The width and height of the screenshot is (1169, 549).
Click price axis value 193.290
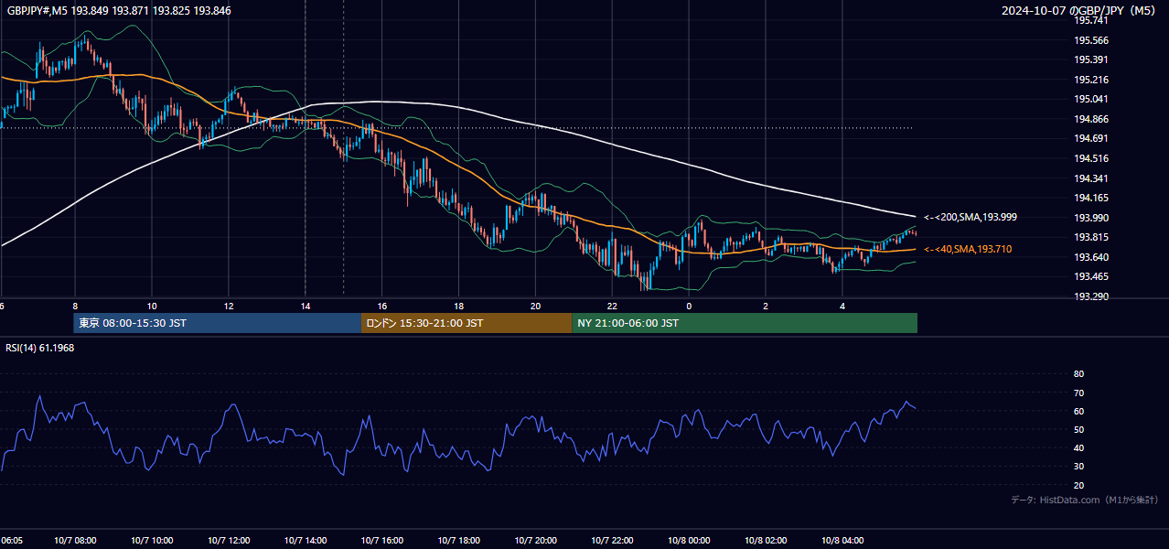(x=1090, y=296)
